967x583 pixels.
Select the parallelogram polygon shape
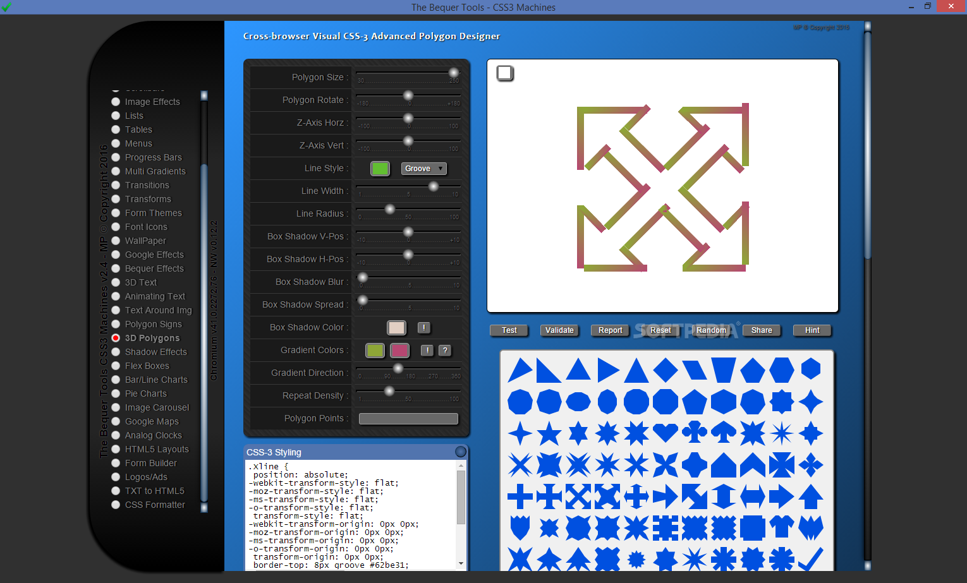[x=694, y=370]
